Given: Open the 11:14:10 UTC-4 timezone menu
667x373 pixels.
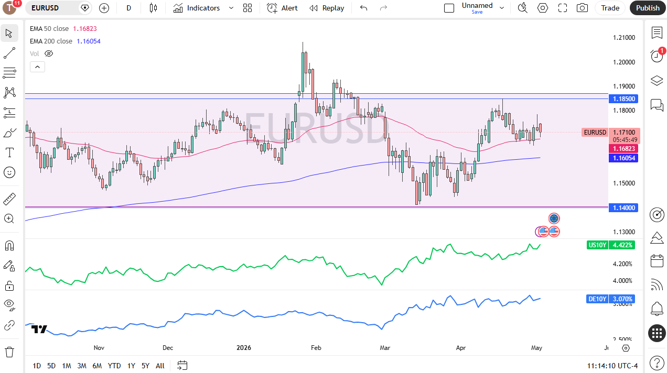Looking at the screenshot, I should (613, 366).
